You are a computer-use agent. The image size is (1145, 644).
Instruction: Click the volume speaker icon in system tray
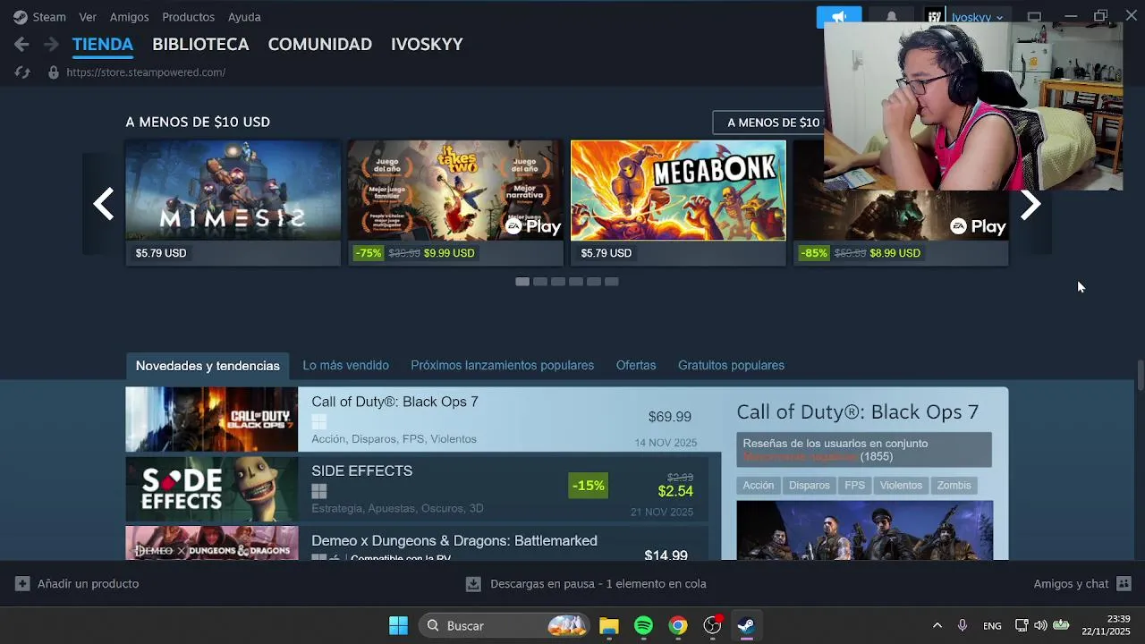[x=1040, y=625]
